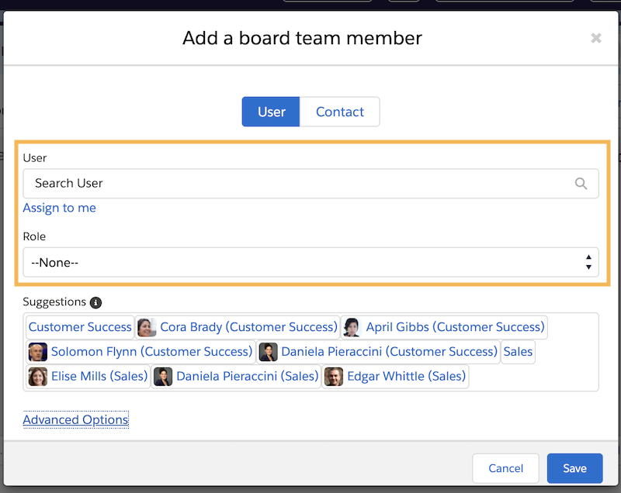Open the Suggestions info icon
This screenshot has width=621, height=493.
(x=95, y=302)
